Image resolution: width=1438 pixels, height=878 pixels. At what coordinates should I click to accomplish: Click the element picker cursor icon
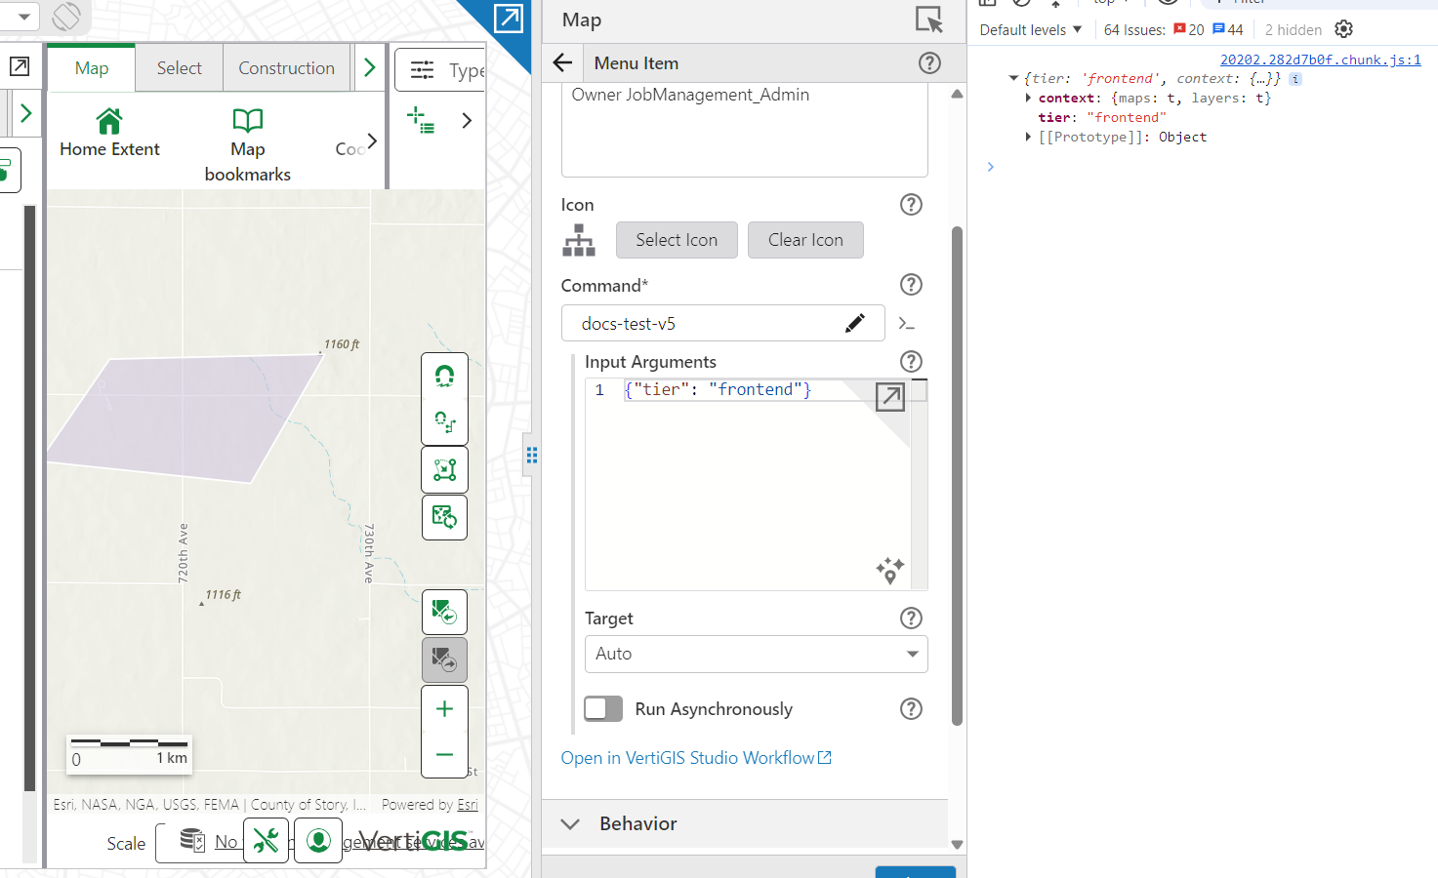coord(928,20)
